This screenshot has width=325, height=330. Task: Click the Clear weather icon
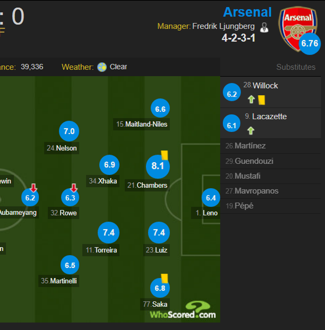[102, 67]
